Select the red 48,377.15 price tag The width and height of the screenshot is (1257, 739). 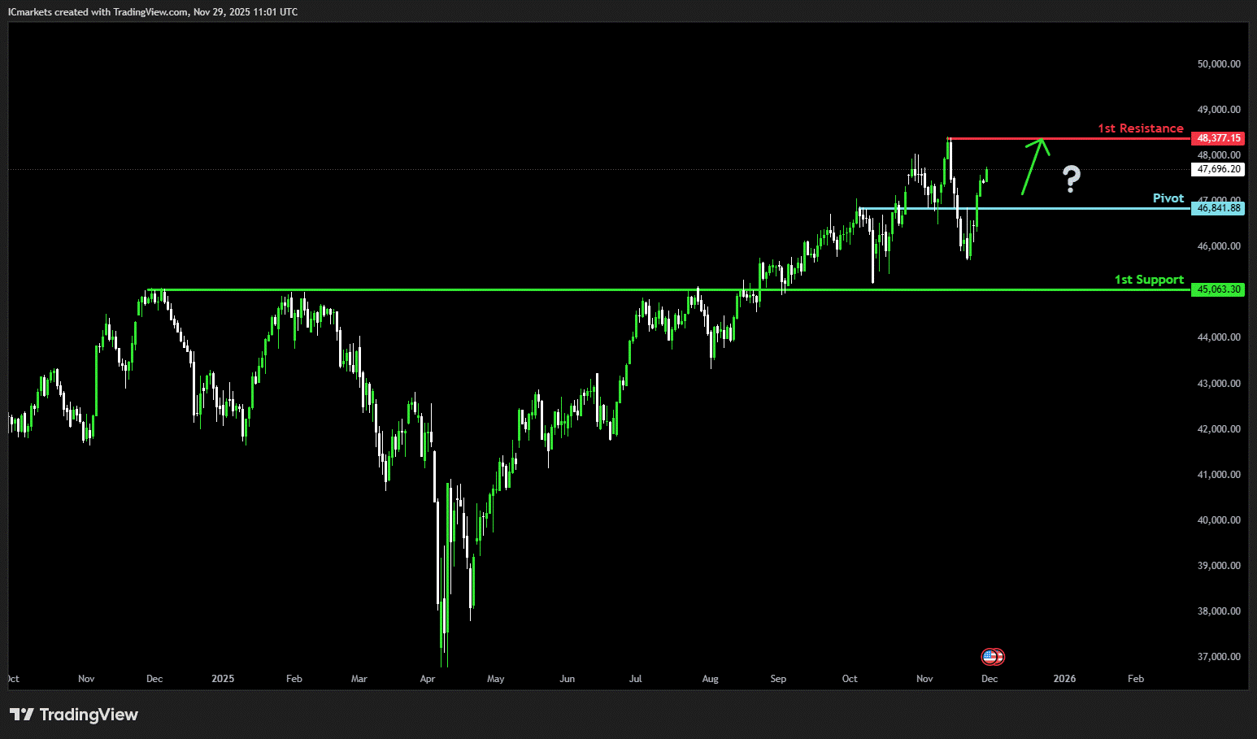[1218, 138]
